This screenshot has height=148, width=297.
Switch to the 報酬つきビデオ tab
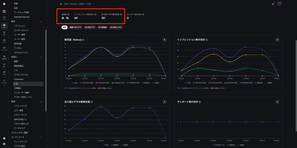(75, 27)
